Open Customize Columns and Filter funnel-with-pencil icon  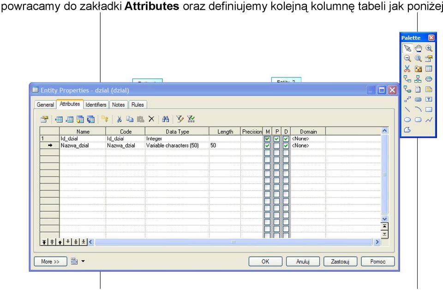(180, 119)
